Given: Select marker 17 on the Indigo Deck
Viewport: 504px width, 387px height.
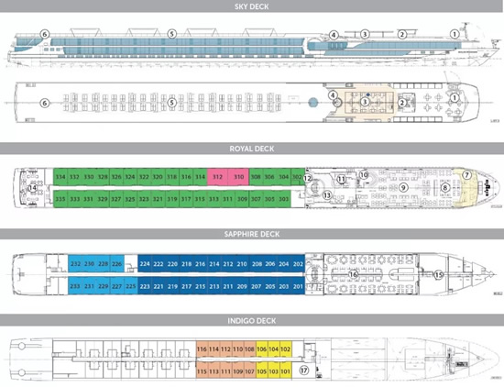Looking at the screenshot, I should coord(303,370).
